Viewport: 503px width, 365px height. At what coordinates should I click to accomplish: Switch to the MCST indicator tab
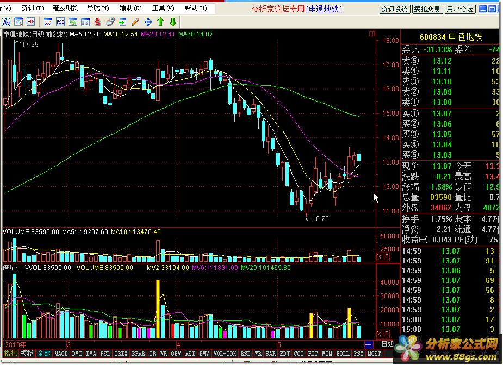pos(374,354)
